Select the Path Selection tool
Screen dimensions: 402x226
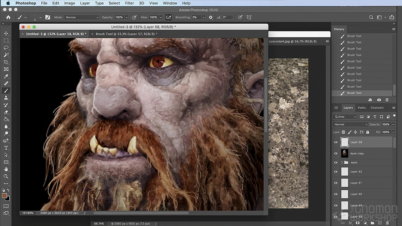click(x=6, y=155)
